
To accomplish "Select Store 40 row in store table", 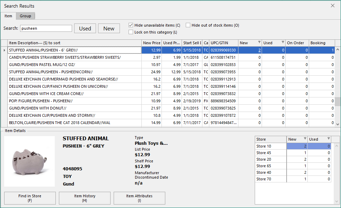I will point(293,172).
